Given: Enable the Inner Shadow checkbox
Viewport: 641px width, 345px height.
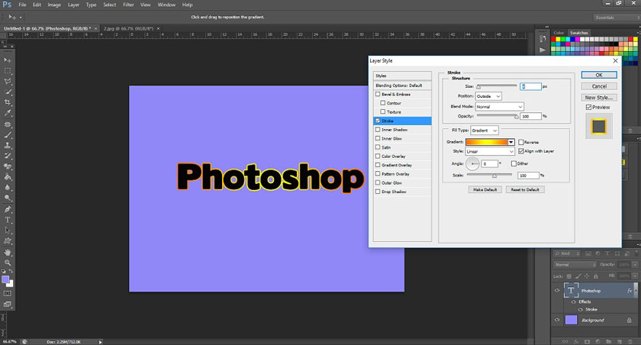Looking at the screenshot, I should pos(378,130).
